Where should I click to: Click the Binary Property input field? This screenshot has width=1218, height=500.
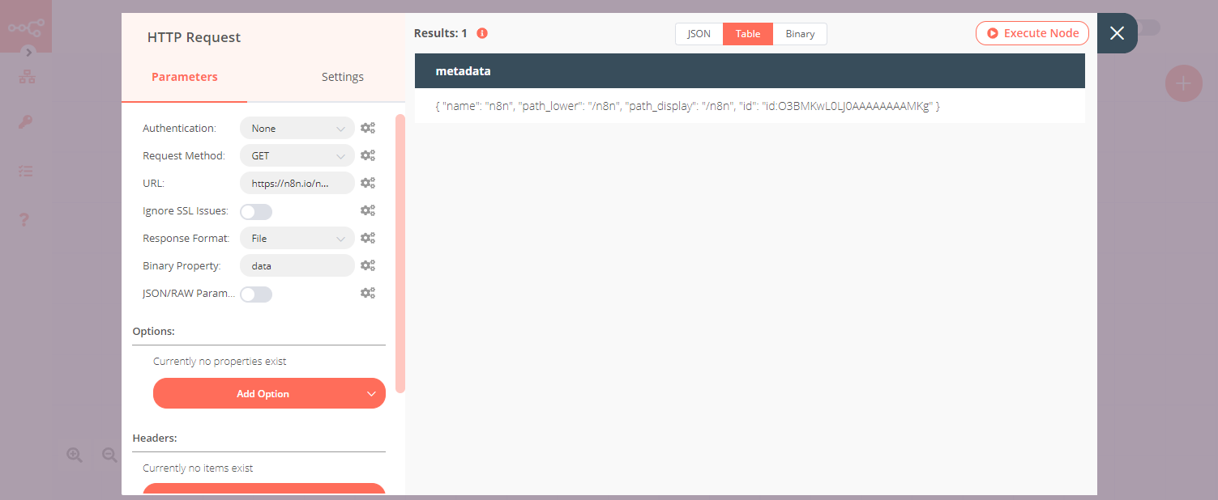coord(297,265)
